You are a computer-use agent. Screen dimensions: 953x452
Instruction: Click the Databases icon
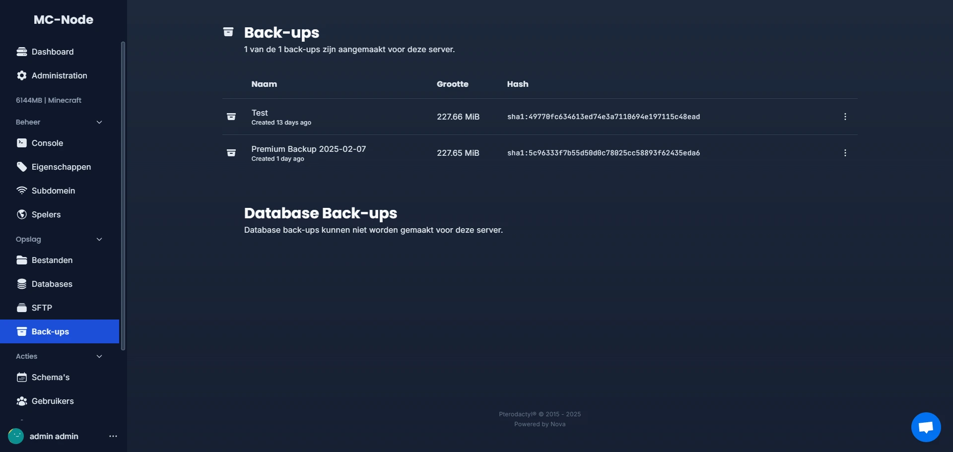[x=21, y=284]
